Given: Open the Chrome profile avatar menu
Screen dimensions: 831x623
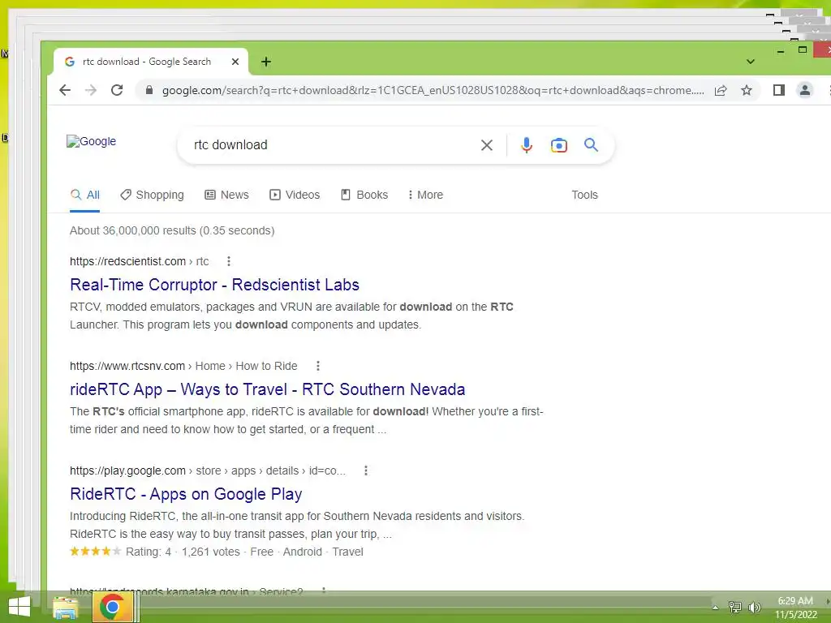Looking at the screenshot, I should (x=804, y=91).
